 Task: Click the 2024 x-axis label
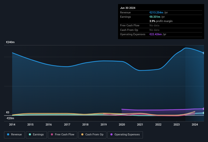pyautogui.click(x=195, y=125)
